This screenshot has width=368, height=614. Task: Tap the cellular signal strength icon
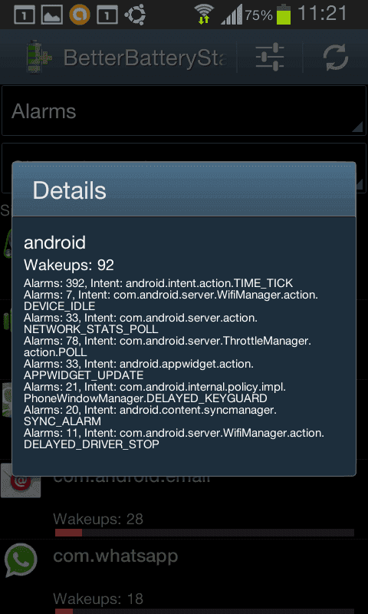[x=231, y=16]
